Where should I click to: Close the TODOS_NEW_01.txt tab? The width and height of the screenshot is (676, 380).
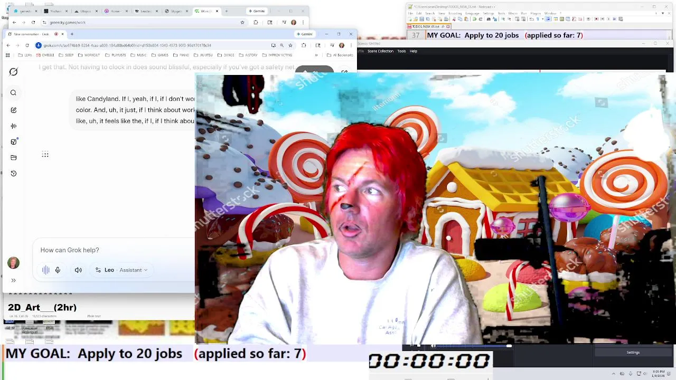click(448, 27)
